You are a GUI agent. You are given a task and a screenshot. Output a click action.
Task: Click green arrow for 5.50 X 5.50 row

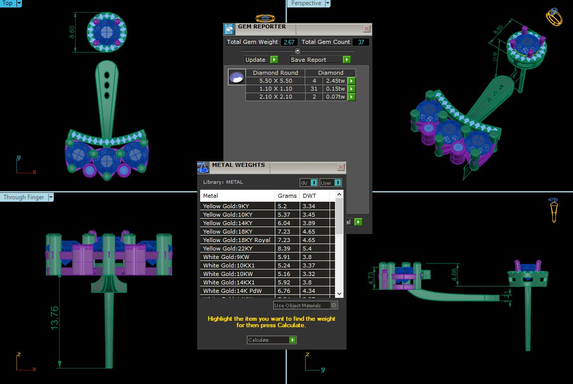351,81
